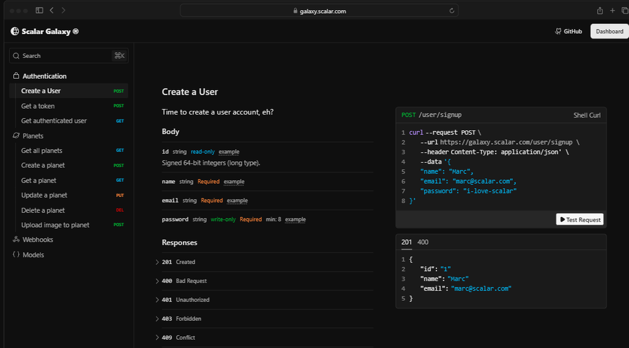Click the search magnifier icon
Image resolution: width=629 pixels, height=348 pixels.
(16, 56)
